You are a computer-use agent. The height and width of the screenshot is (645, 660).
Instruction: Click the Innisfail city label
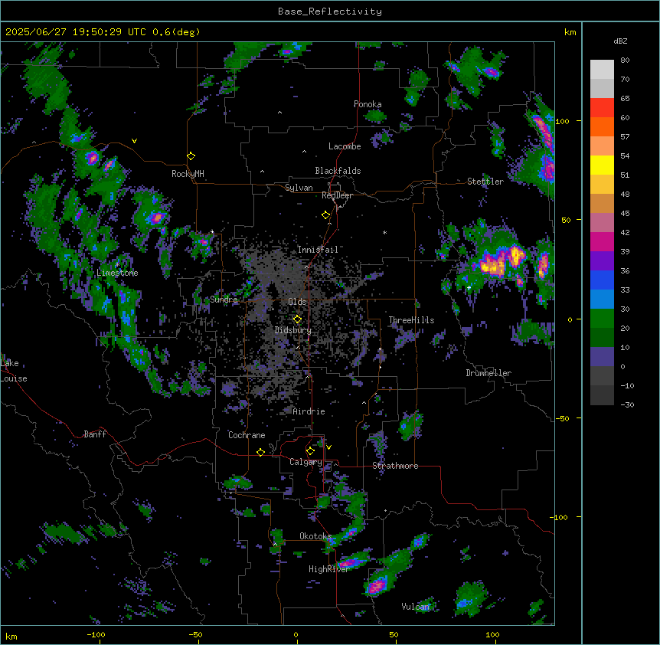pos(318,250)
